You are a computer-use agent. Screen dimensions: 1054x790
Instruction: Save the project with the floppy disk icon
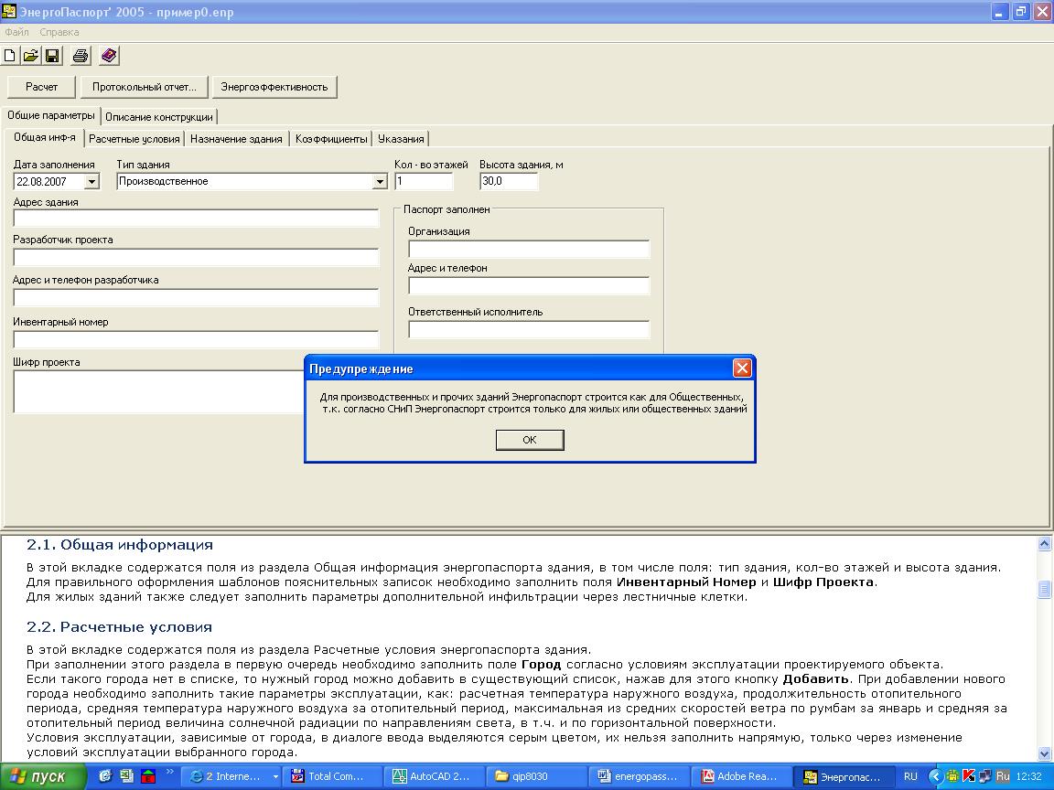click(x=52, y=57)
